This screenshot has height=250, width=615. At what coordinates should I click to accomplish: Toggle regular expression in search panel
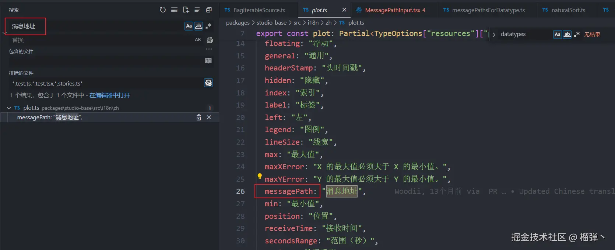click(208, 26)
